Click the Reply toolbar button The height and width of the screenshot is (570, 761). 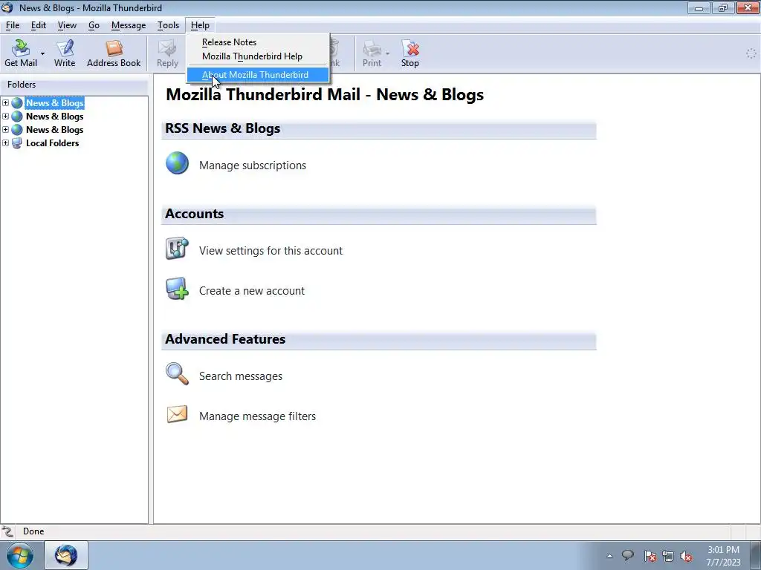tap(167, 53)
